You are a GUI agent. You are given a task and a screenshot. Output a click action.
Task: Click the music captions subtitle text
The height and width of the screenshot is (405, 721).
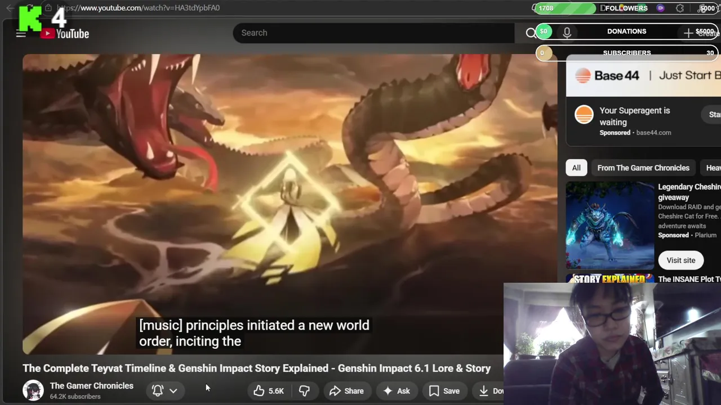254,333
